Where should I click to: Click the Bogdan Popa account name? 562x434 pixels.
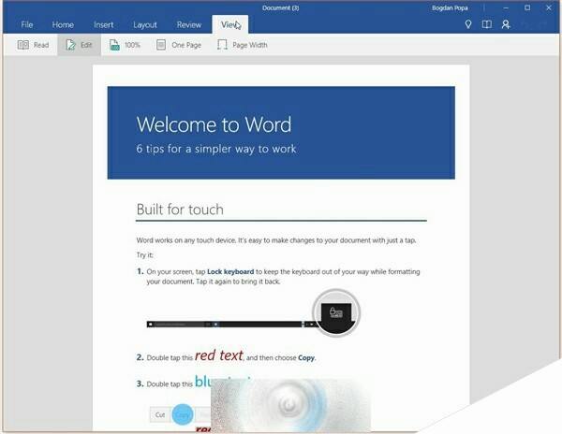[450, 7]
